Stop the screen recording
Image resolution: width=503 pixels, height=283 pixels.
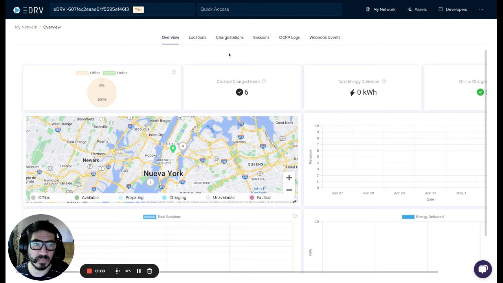tap(89, 271)
